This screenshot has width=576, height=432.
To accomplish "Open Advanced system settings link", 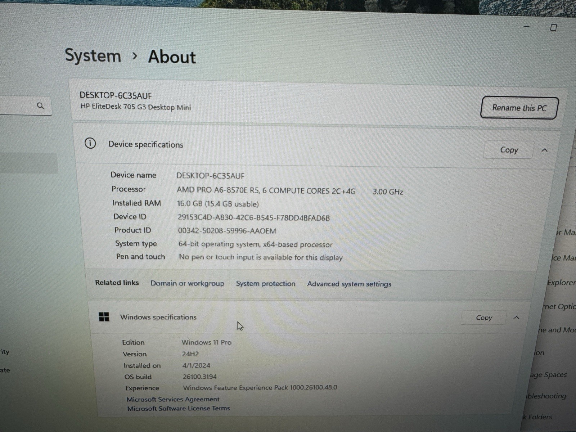I will pyautogui.click(x=349, y=284).
